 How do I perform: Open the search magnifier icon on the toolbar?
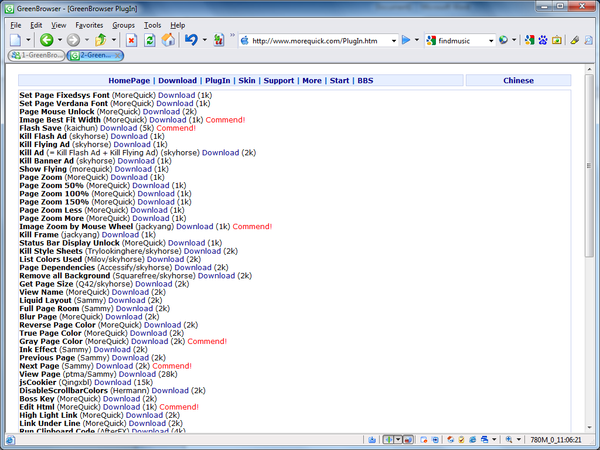(589, 40)
